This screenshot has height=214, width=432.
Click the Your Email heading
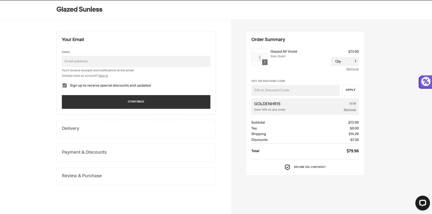tap(73, 40)
